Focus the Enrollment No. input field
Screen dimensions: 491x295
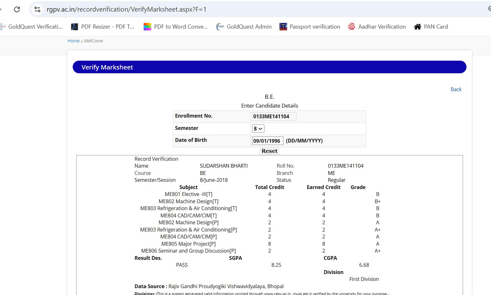[274, 116]
